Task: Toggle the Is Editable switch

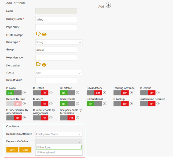Action: pos(68,93)
